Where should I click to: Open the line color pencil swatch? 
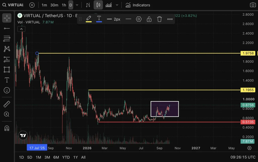(89, 19)
